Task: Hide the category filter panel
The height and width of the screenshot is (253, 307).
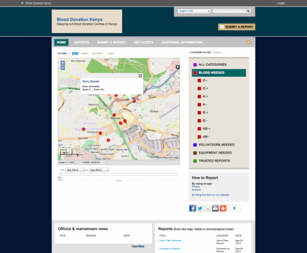Action: pyautogui.click(x=217, y=53)
